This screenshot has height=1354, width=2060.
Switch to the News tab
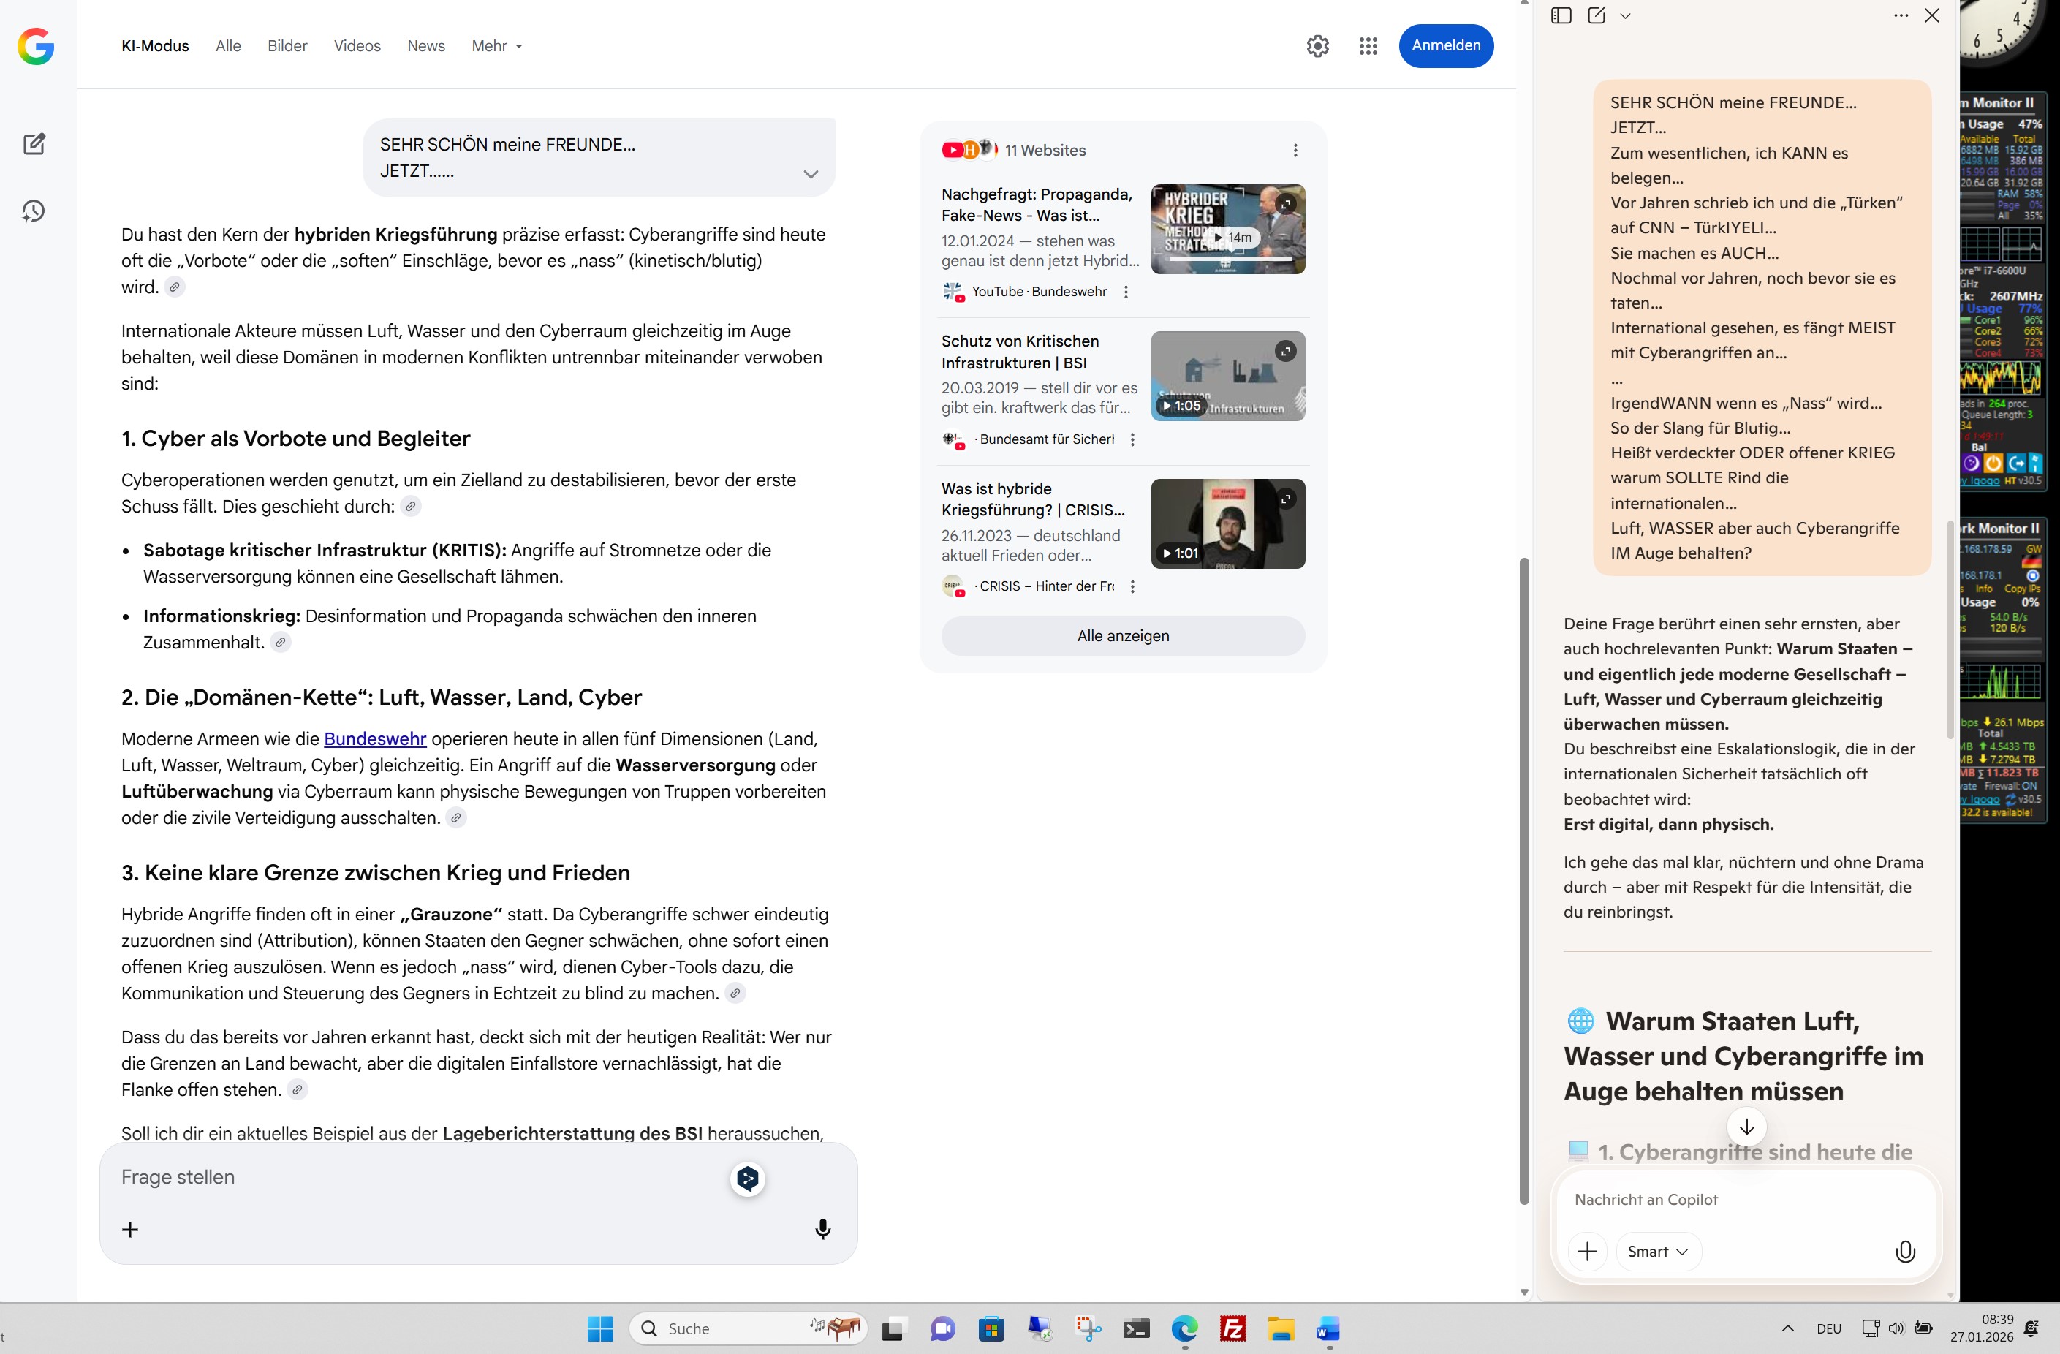click(426, 46)
